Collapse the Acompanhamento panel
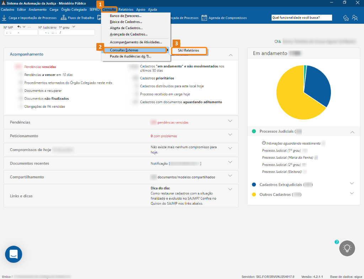Screen dimensions: 364x279 (x=230, y=55)
